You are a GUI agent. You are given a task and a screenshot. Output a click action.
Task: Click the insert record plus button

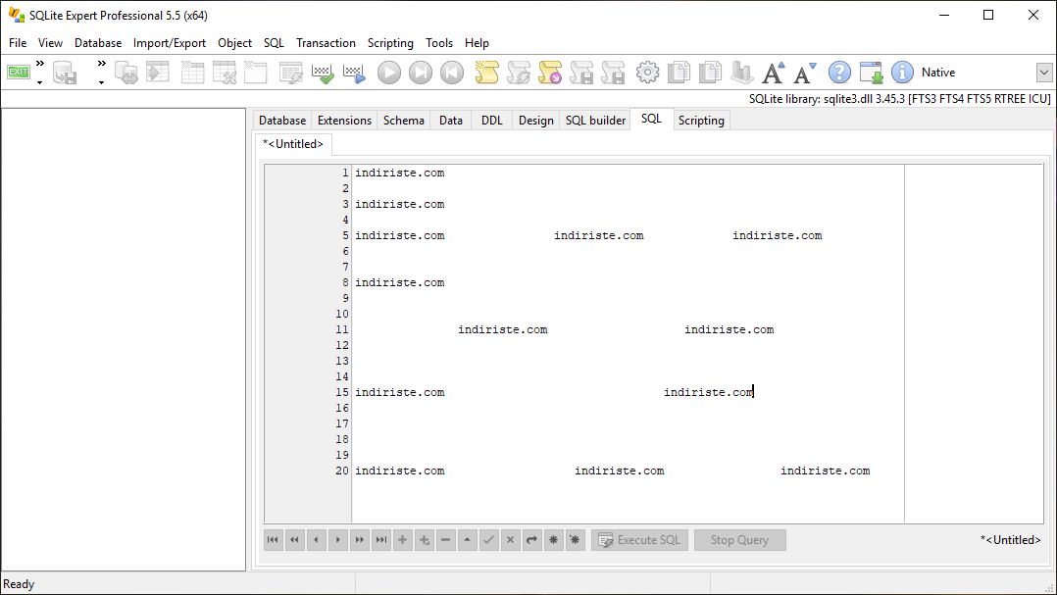402,540
